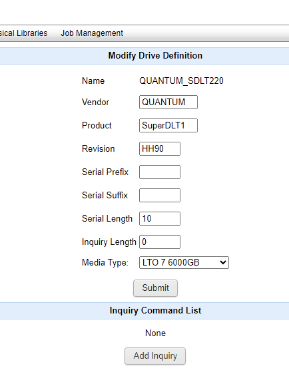Click the Inquiry Command List header bar
This screenshot has height=386, width=289.
click(x=144, y=311)
